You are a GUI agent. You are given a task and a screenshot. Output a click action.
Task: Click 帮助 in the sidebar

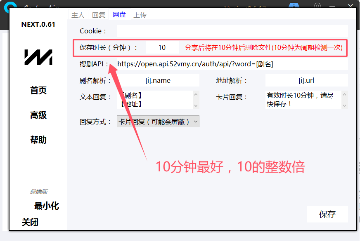click(38, 140)
